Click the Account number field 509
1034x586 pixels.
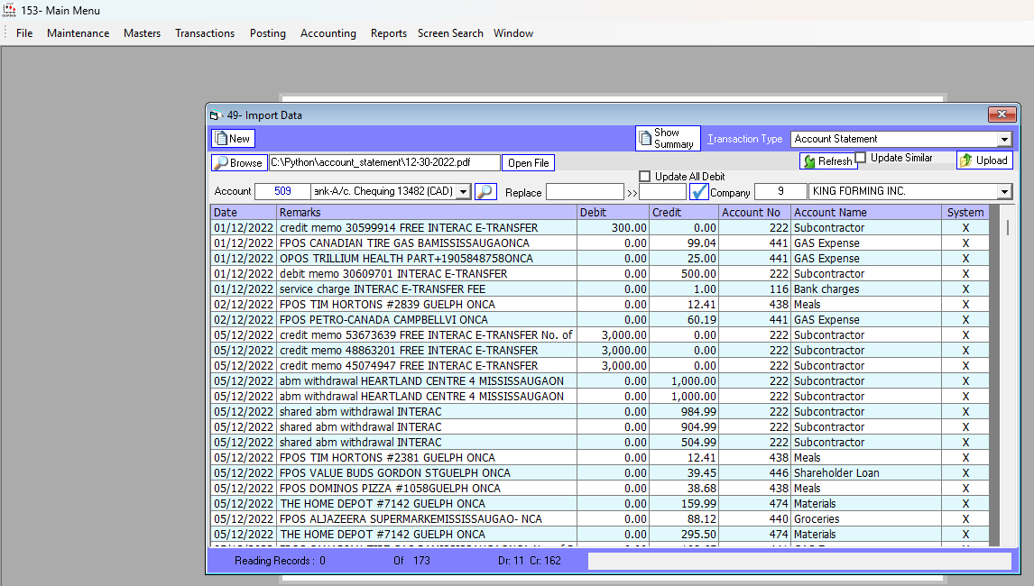pos(282,191)
